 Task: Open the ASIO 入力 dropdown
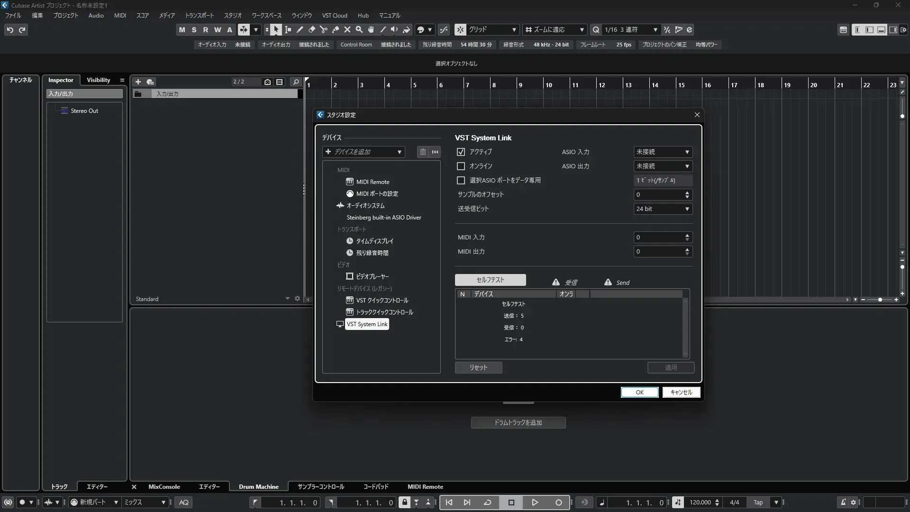663,152
